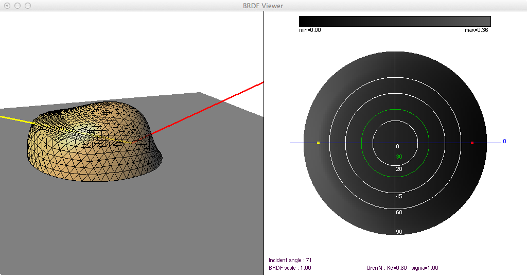The height and width of the screenshot is (275, 527).
Task: Click the red marker on polar plot
Action: [x=472, y=143]
